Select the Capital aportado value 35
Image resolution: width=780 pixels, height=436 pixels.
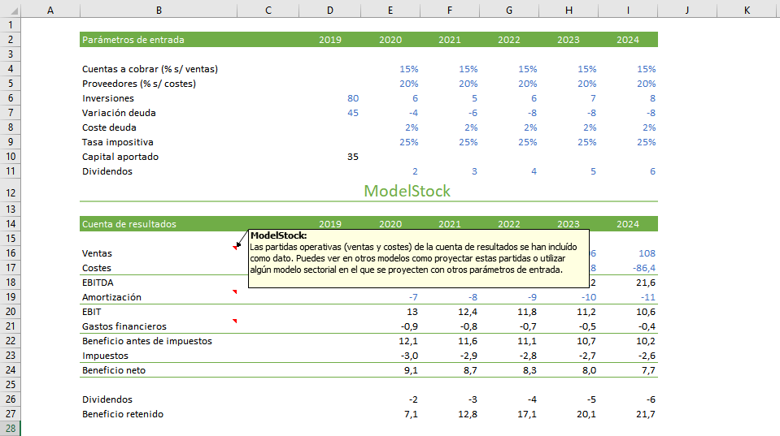(x=352, y=157)
